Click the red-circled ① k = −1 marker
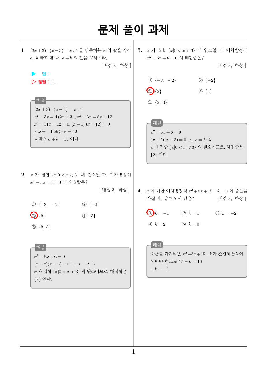 coord(150,213)
